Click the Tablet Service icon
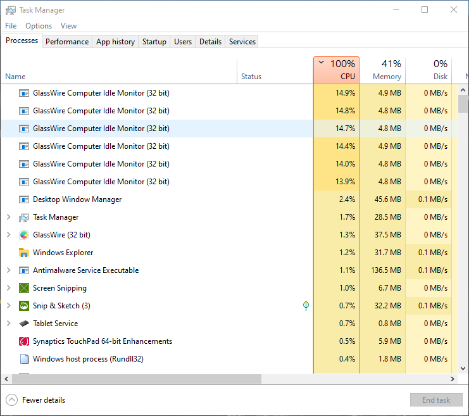 [24, 324]
